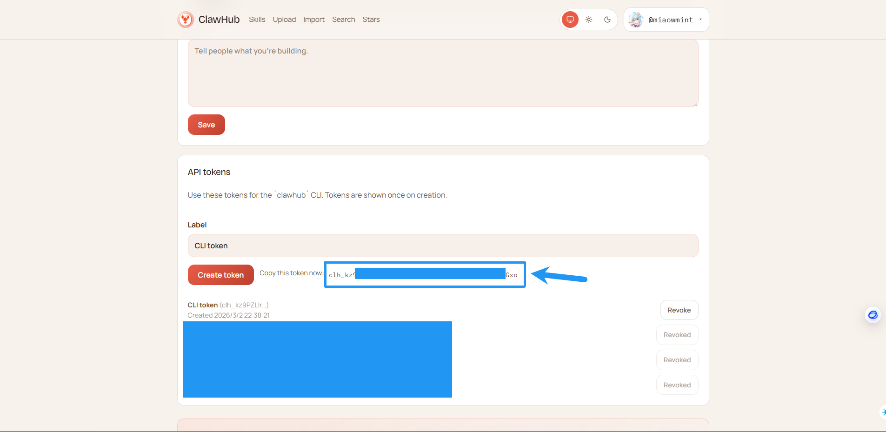The height and width of the screenshot is (432, 886).
Task: Open the Search page
Action: (x=343, y=20)
